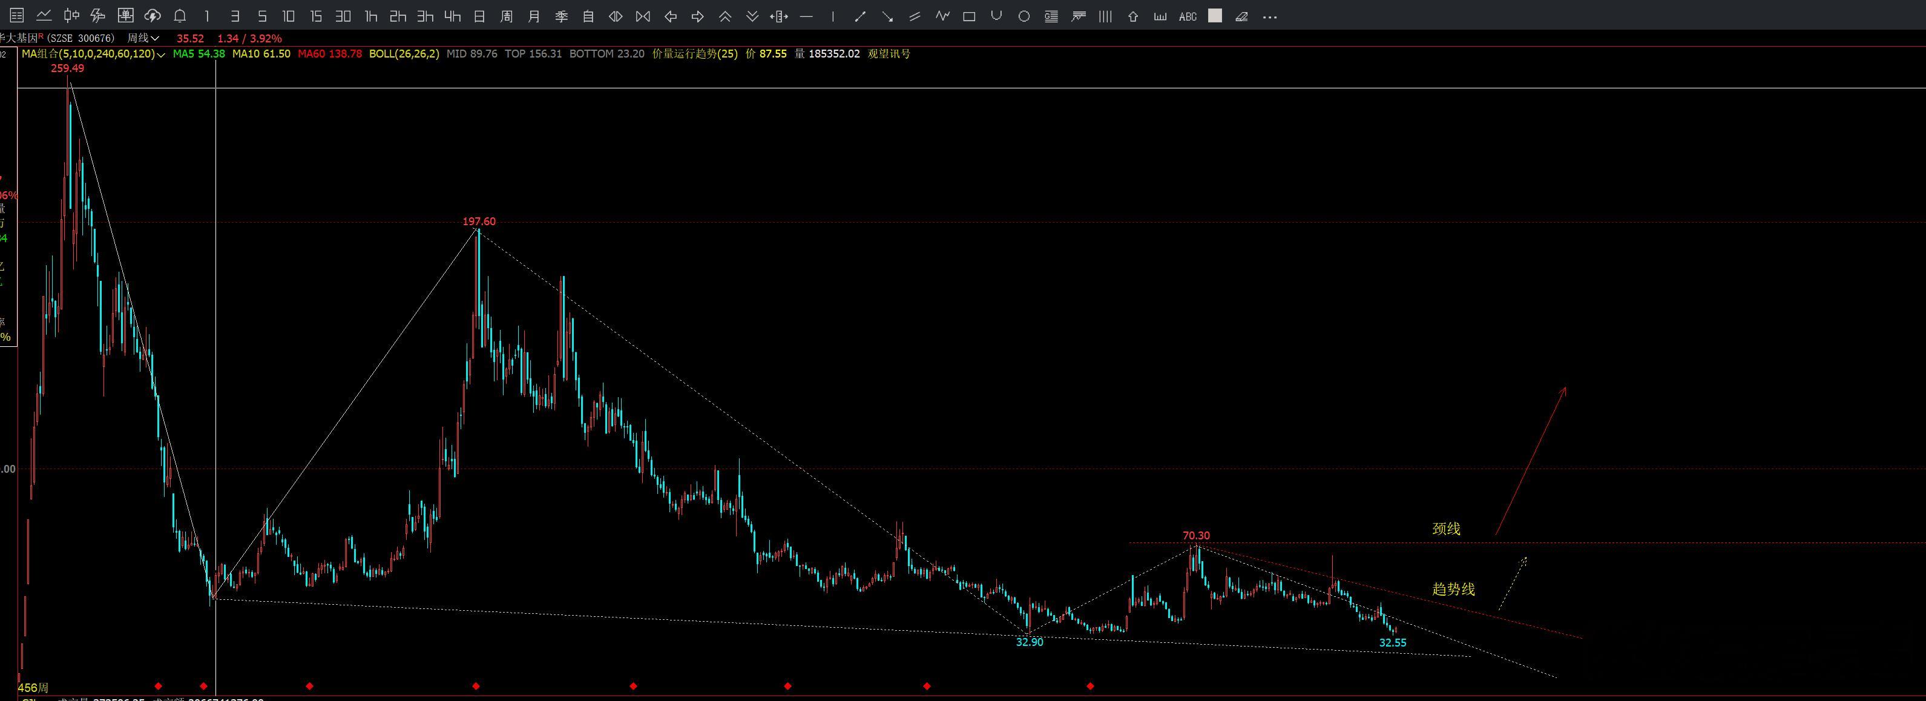Click the right arrow navigation icon

(x=697, y=16)
